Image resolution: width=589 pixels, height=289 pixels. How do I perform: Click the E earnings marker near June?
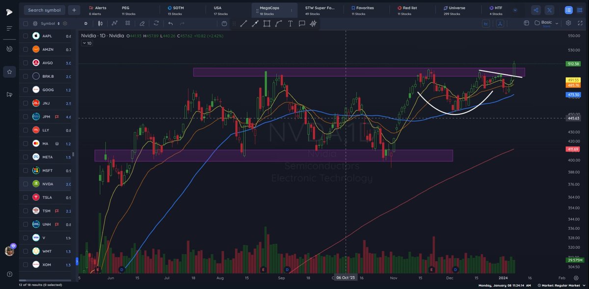click(98, 270)
